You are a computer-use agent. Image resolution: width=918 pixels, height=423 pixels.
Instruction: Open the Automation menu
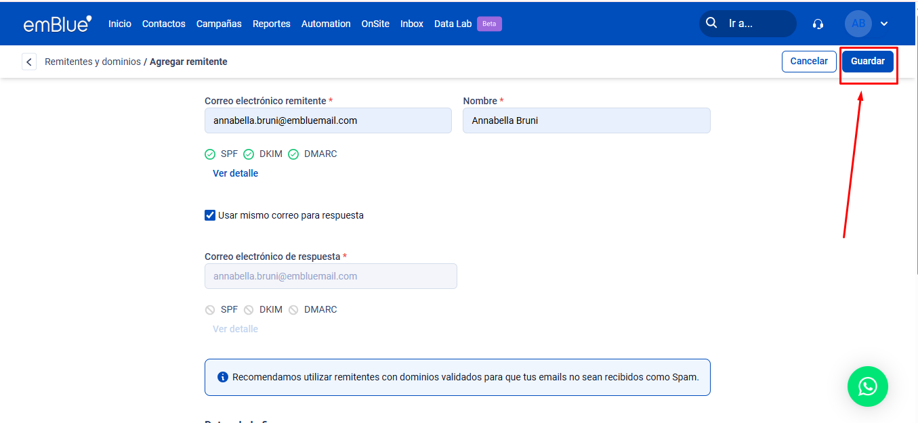(326, 24)
